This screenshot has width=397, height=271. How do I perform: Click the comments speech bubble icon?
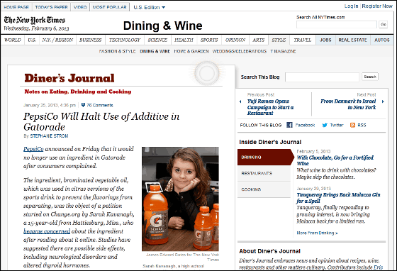point(83,105)
